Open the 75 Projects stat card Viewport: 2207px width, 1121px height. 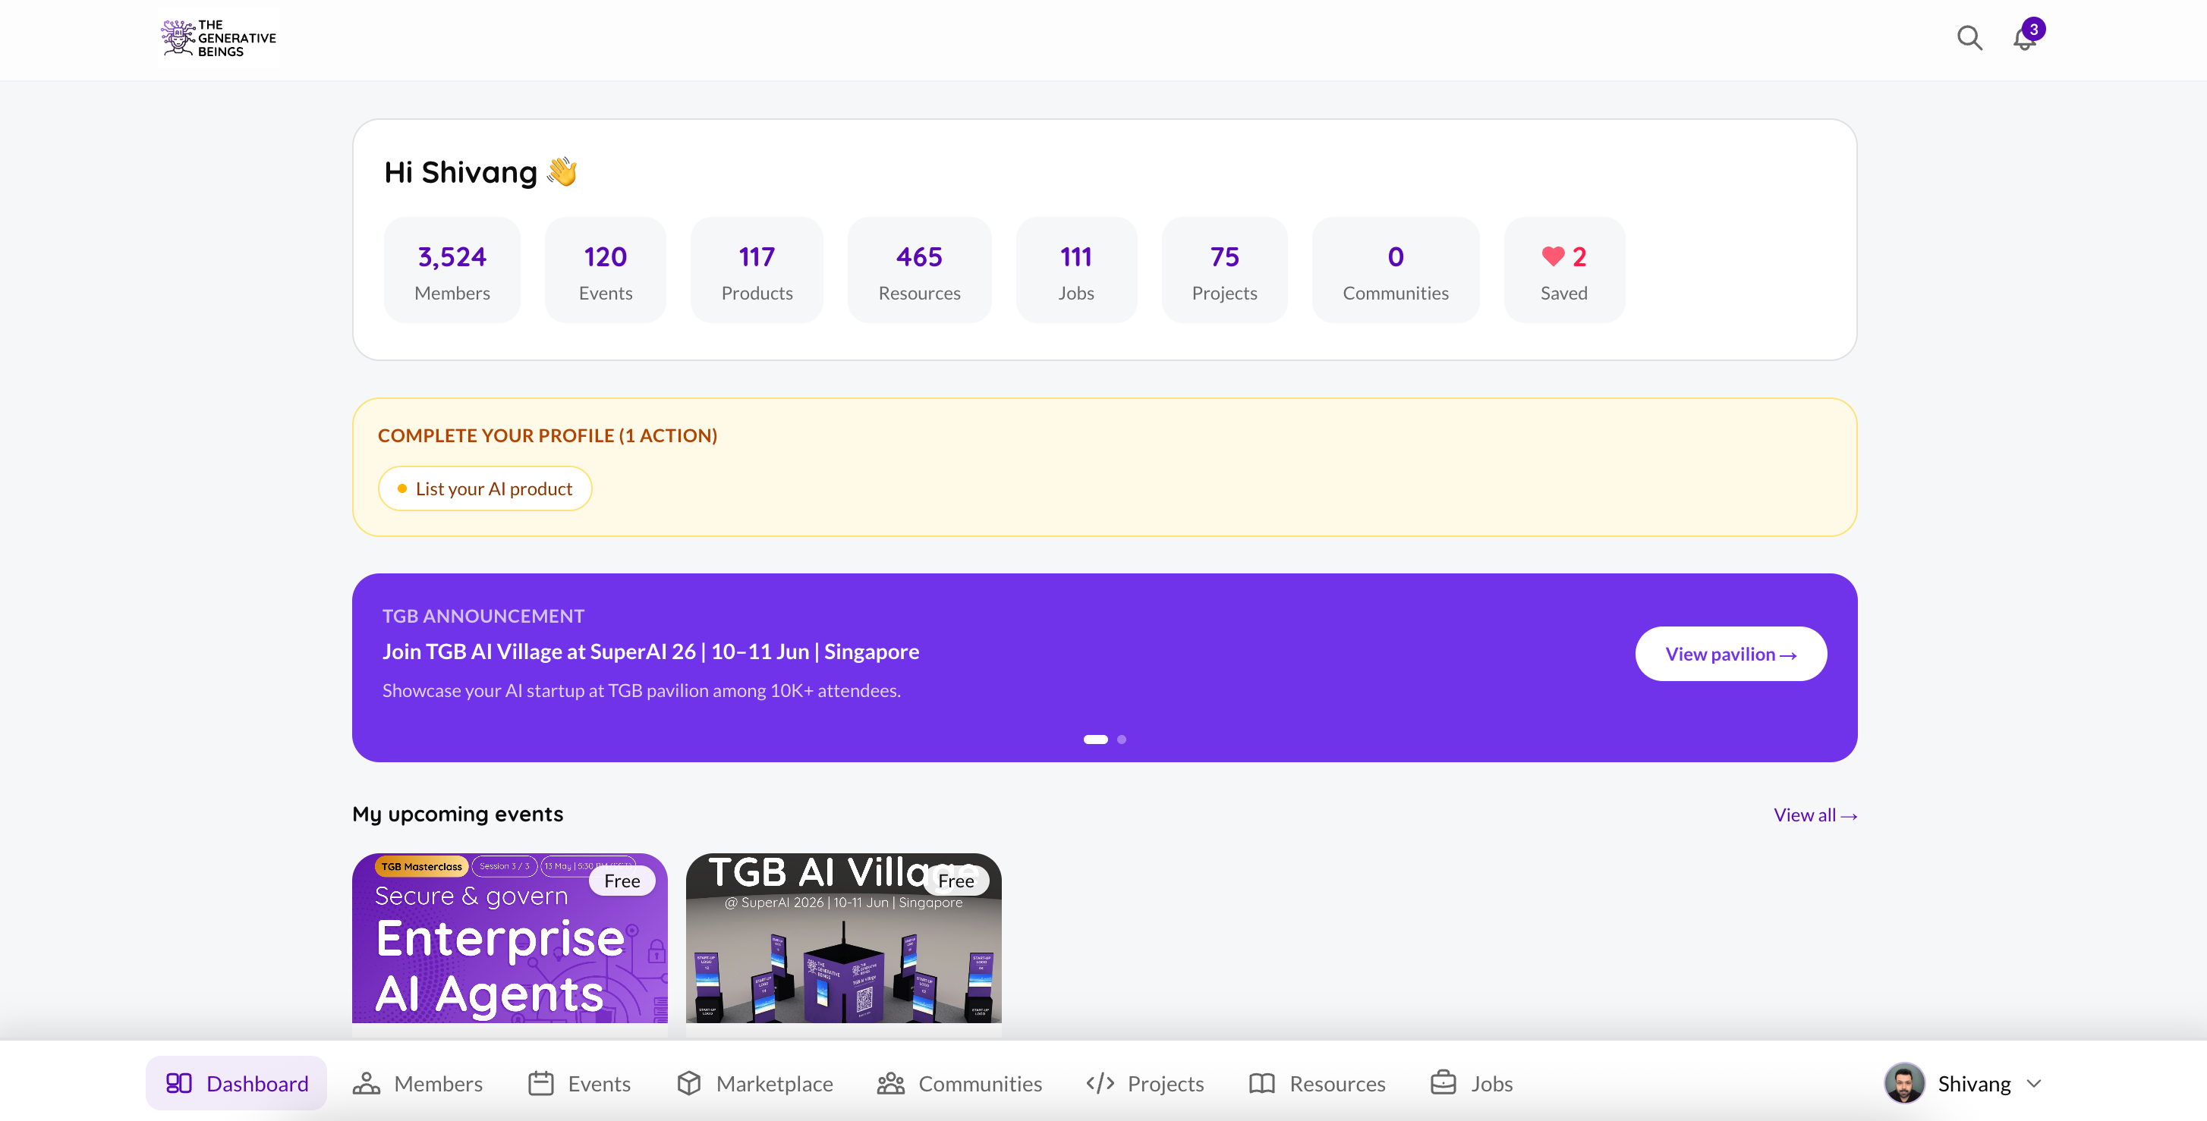pyautogui.click(x=1224, y=270)
